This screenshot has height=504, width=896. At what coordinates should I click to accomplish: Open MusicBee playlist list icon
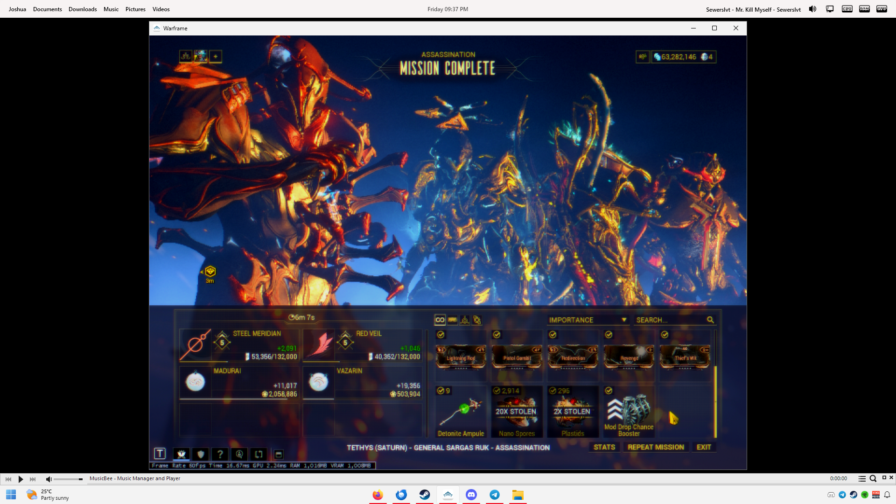pos(862,478)
